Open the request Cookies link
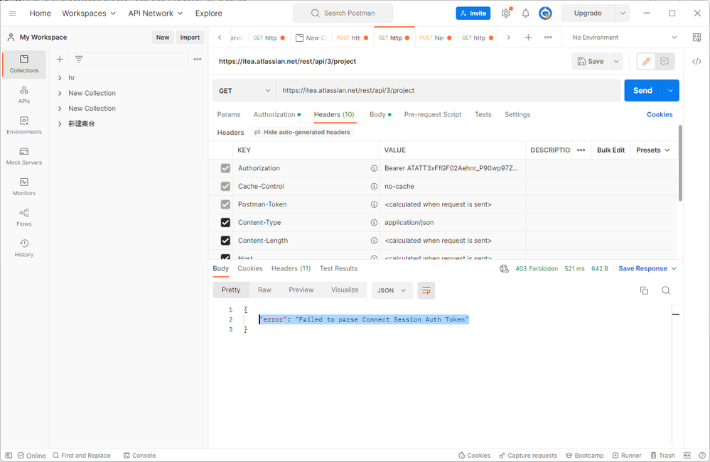Screen dimensions: 710x462 (660, 115)
